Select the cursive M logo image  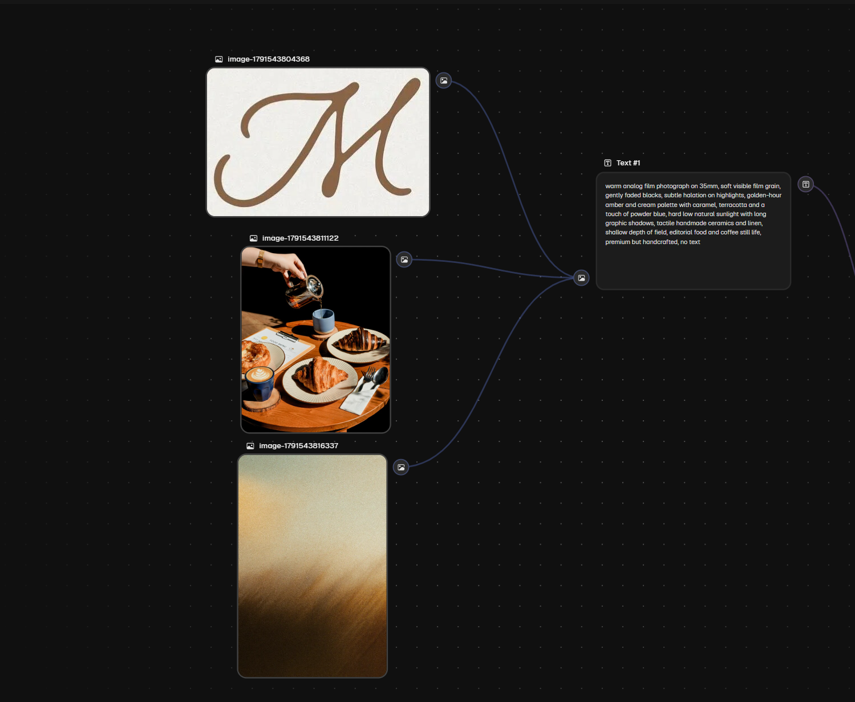318,142
